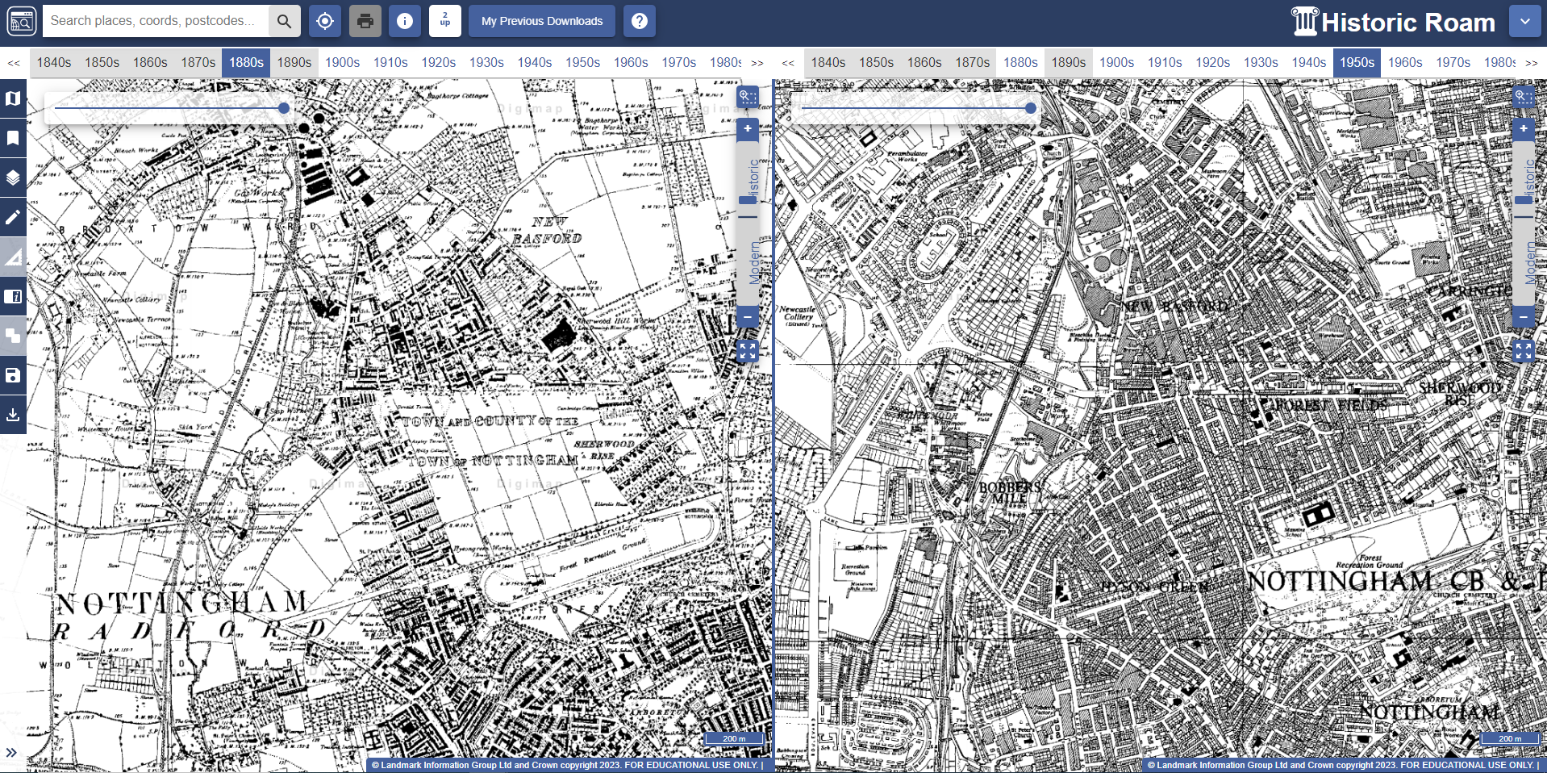Zoom out on the right map
This screenshot has width=1547, height=773.
(1524, 316)
